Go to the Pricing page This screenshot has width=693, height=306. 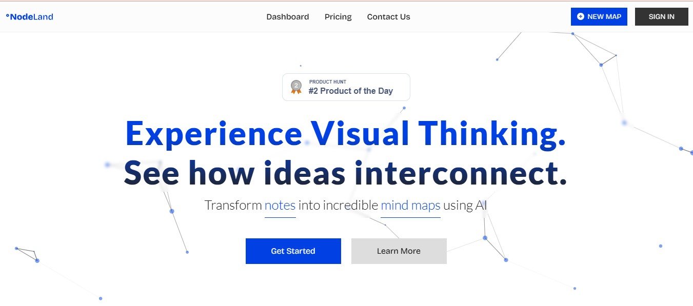coord(338,17)
